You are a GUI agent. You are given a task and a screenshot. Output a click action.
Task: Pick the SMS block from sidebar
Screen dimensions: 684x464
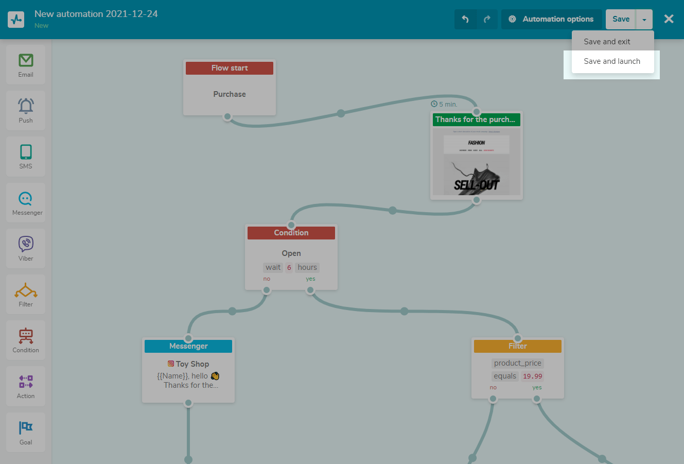(x=26, y=157)
